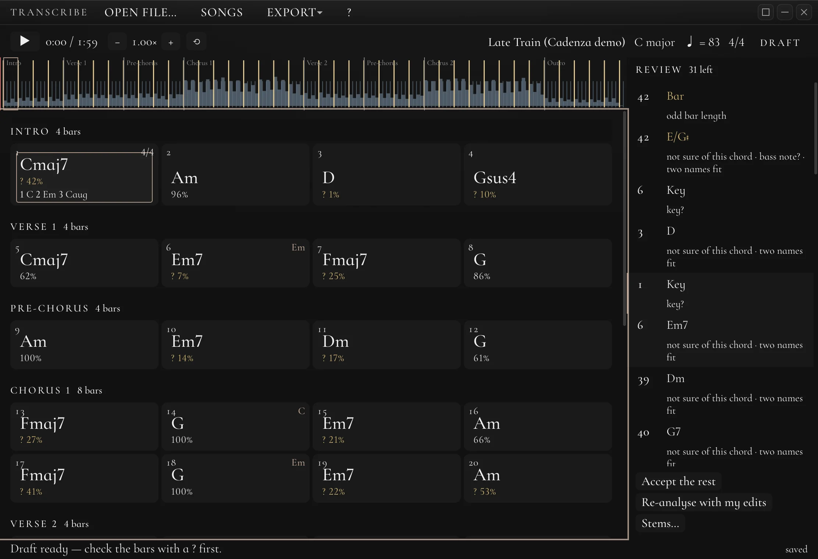Jump to Intro marker on waveform
Viewport: 818px width, 559px height.
(13, 63)
